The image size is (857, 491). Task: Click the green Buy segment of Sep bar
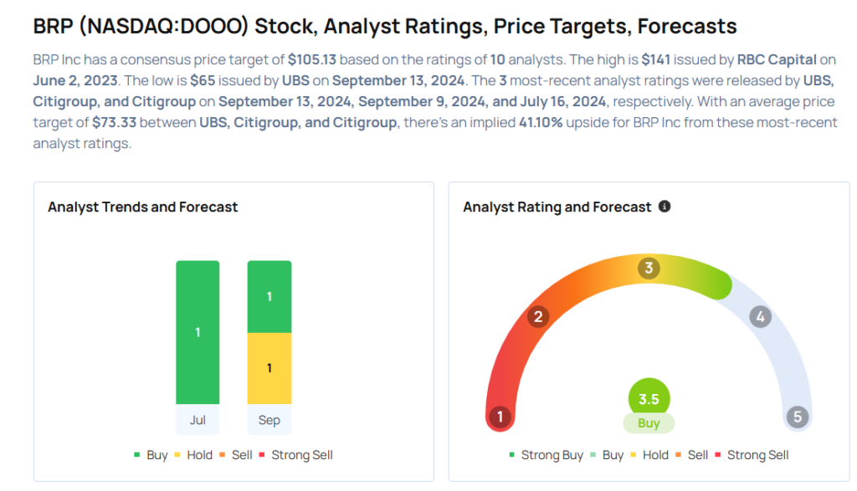(x=269, y=297)
